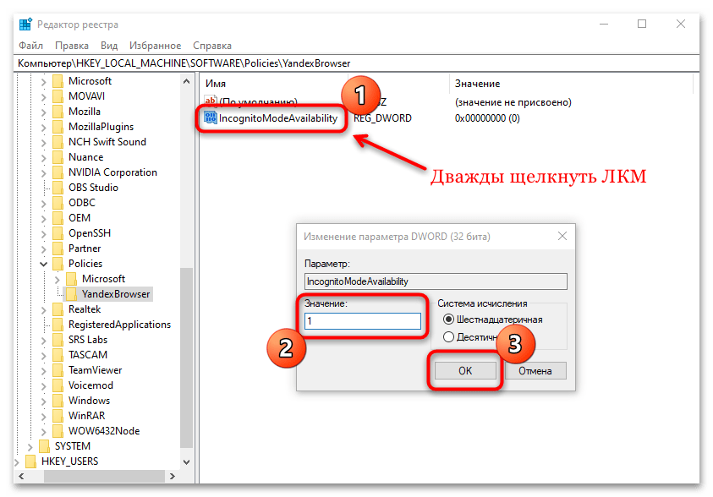
Task: Click the REG_DWORD type cell
Action: point(383,118)
